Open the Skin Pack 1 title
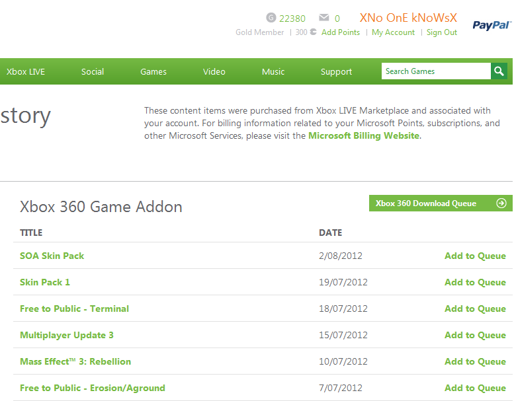 pyautogui.click(x=45, y=282)
